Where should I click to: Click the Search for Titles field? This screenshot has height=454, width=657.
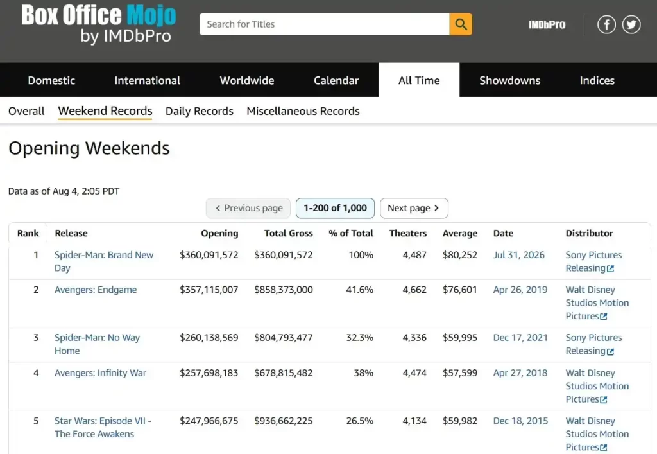(324, 24)
